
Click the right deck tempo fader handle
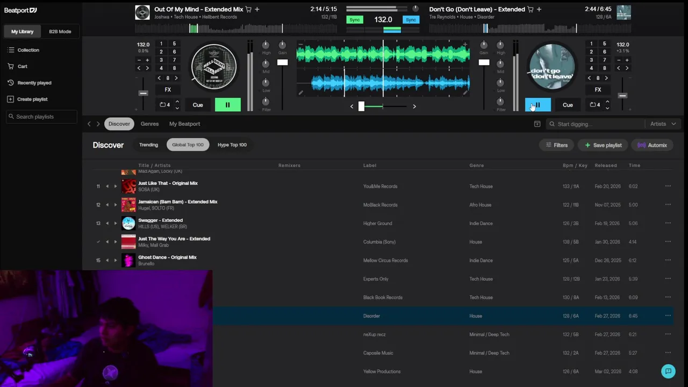(x=622, y=95)
